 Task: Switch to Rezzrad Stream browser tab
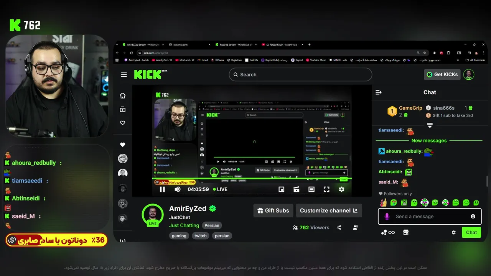tap(236, 44)
